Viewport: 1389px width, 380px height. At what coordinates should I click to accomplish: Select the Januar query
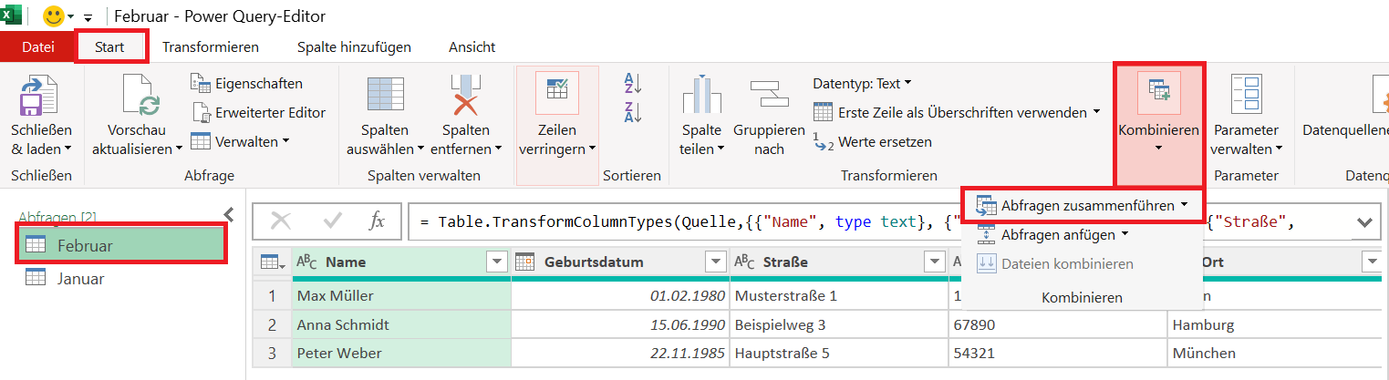[80, 279]
